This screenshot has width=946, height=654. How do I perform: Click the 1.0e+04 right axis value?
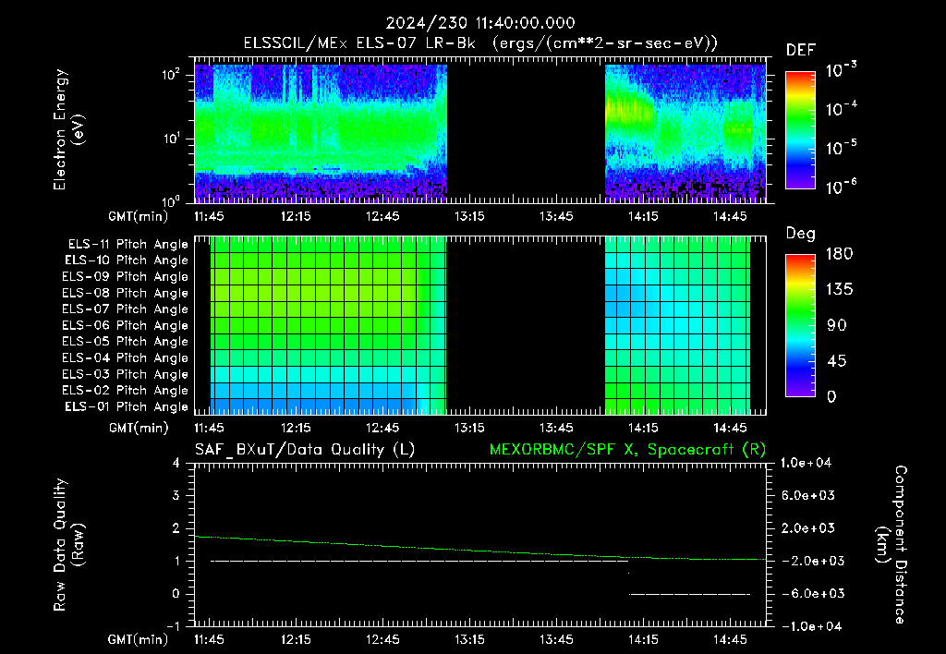[x=806, y=464]
